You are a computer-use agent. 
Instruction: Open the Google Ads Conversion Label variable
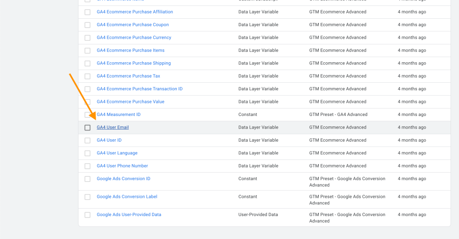click(x=127, y=197)
